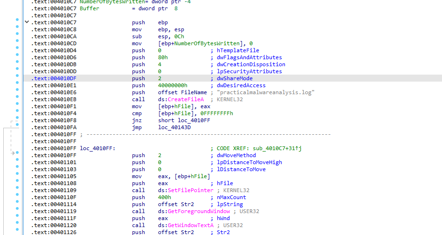This screenshot has height=235, width=442.
Task: Click the highlighted address .text:004010DF
Action: point(54,78)
